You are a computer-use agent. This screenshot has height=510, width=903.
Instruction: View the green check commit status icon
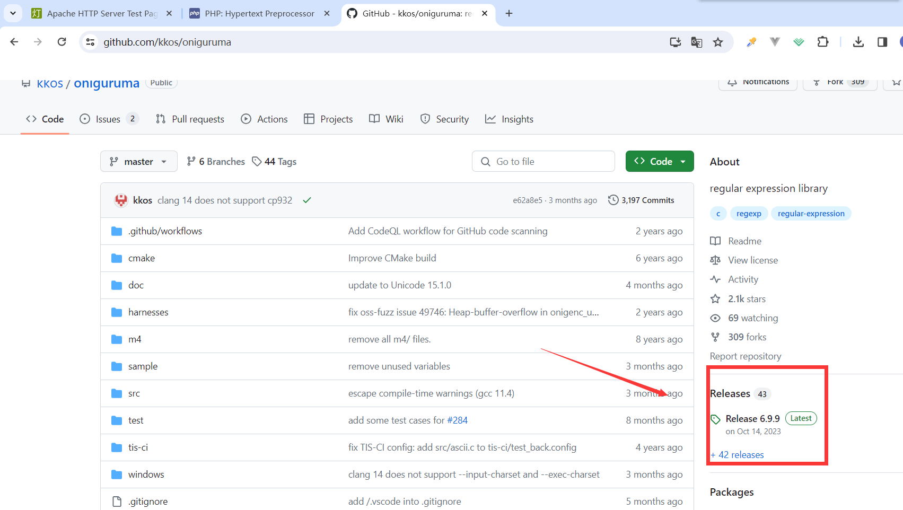307,200
